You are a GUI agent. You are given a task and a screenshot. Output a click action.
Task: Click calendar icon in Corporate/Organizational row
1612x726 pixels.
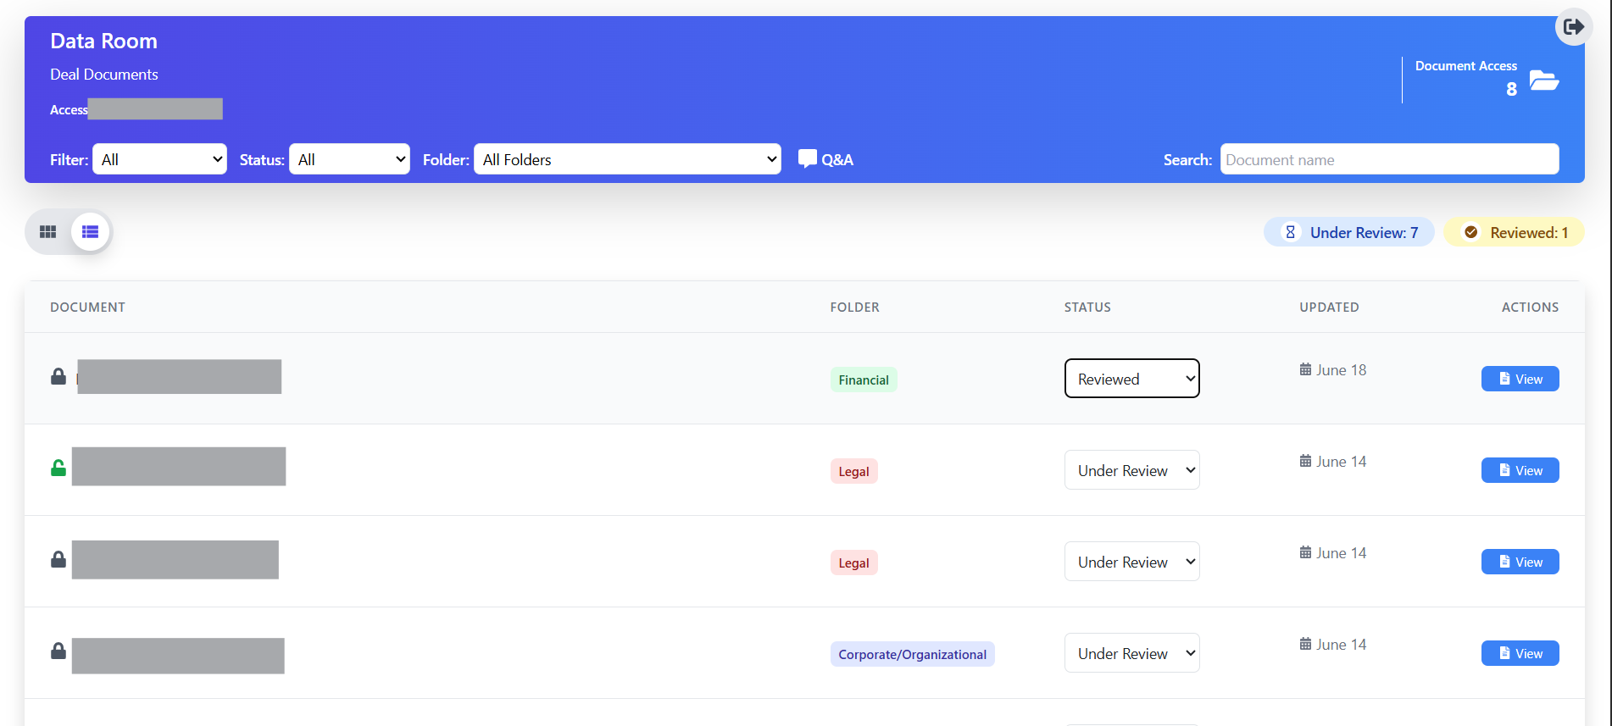[x=1305, y=644]
